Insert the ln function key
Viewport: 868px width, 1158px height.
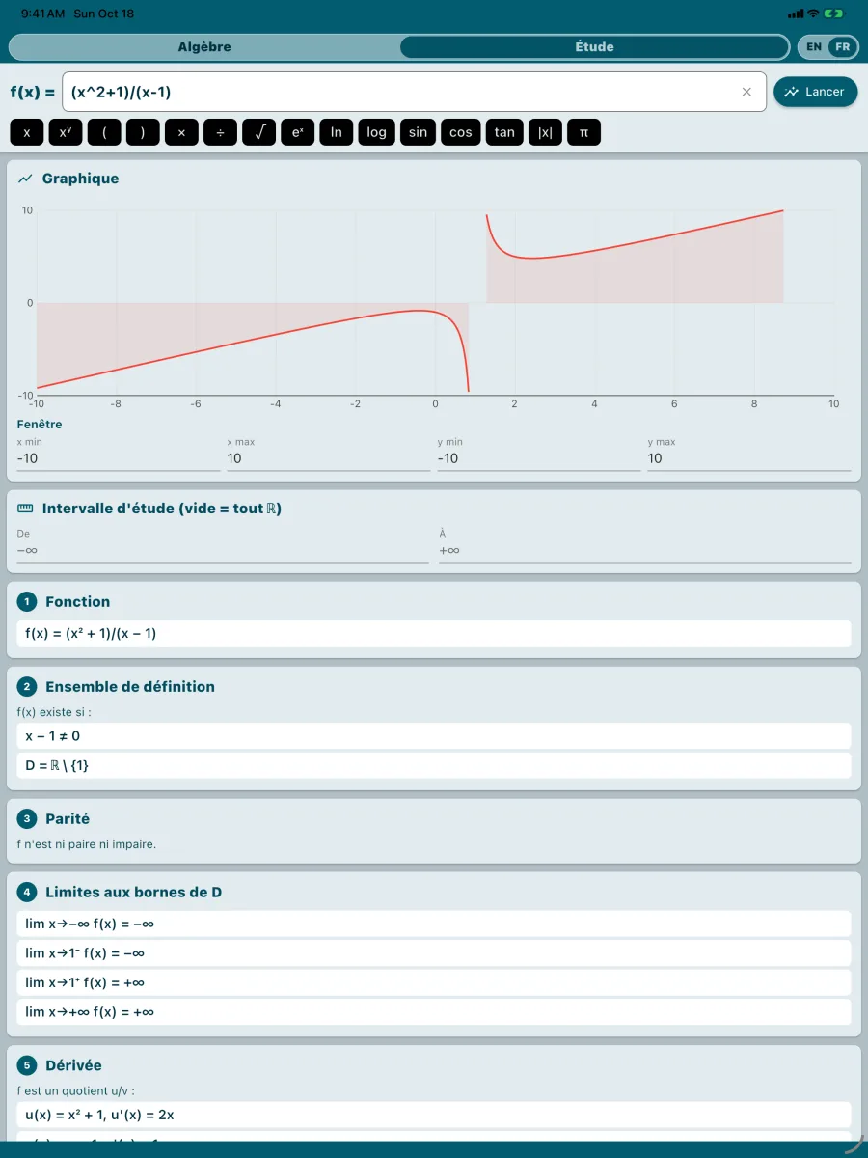(337, 132)
